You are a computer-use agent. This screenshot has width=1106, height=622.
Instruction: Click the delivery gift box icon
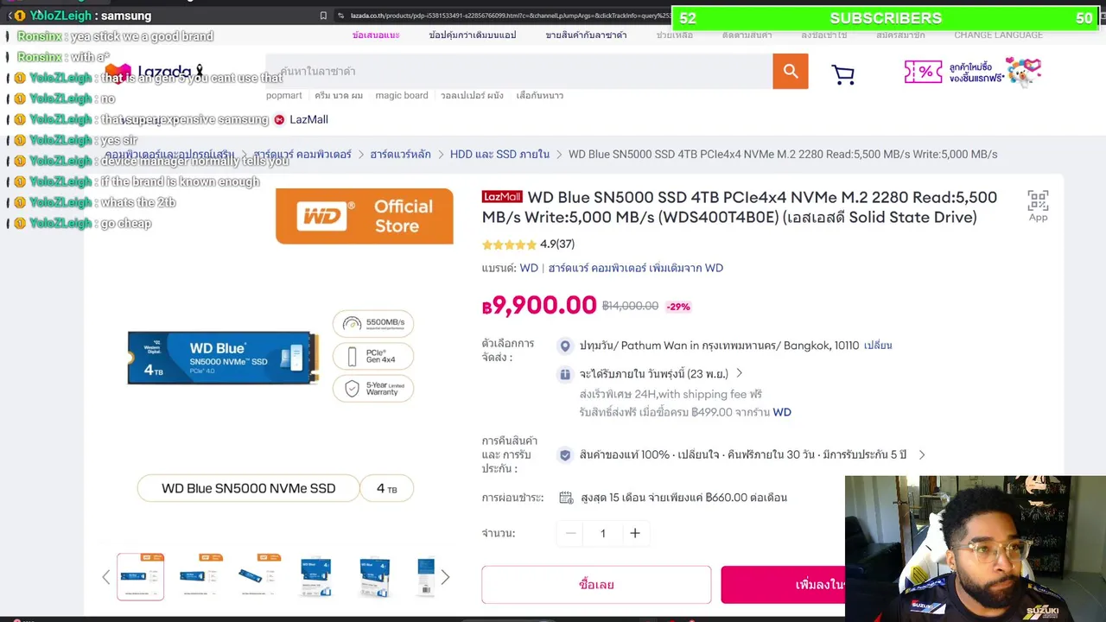coord(565,374)
